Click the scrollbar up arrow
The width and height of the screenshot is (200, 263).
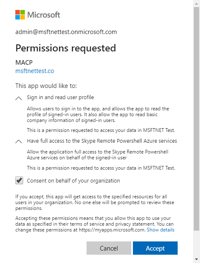coord(197,4)
